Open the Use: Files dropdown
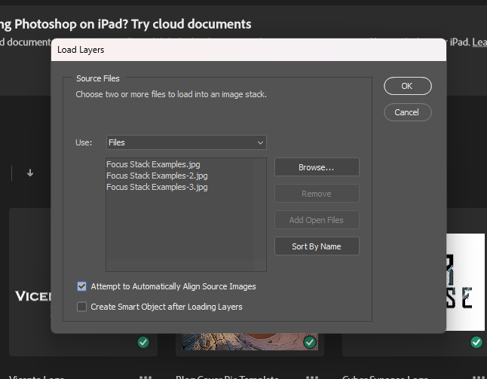 [186, 142]
